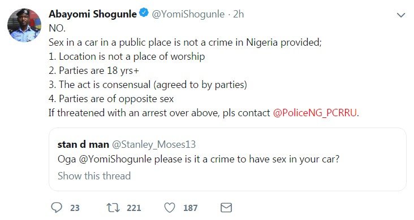Open stan d man's display name
This screenshot has height=220, width=414.
coord(83,144)
